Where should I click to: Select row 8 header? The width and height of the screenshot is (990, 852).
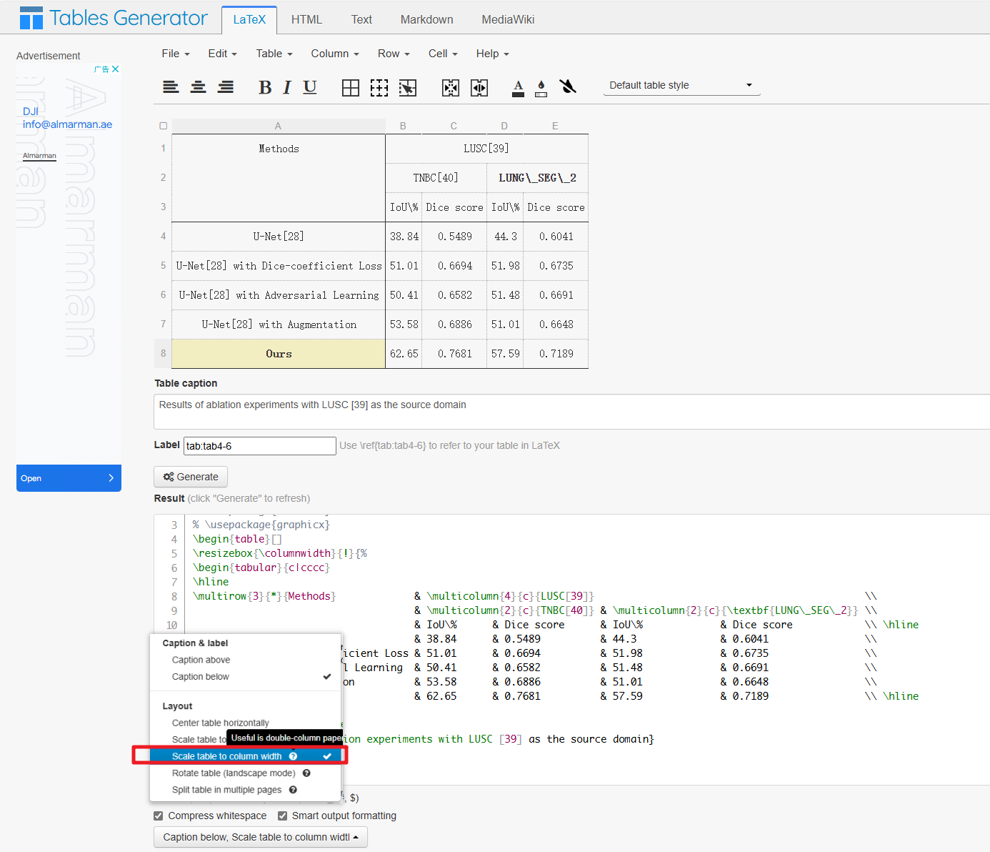163,354
